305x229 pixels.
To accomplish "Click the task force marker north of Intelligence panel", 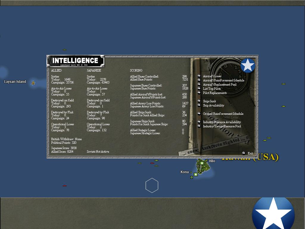I will click(x=65, y=50).
